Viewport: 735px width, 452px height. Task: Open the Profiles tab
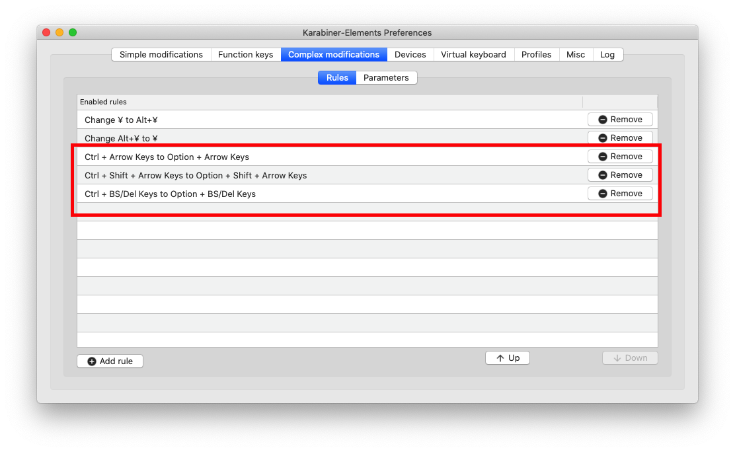point(536,54)
